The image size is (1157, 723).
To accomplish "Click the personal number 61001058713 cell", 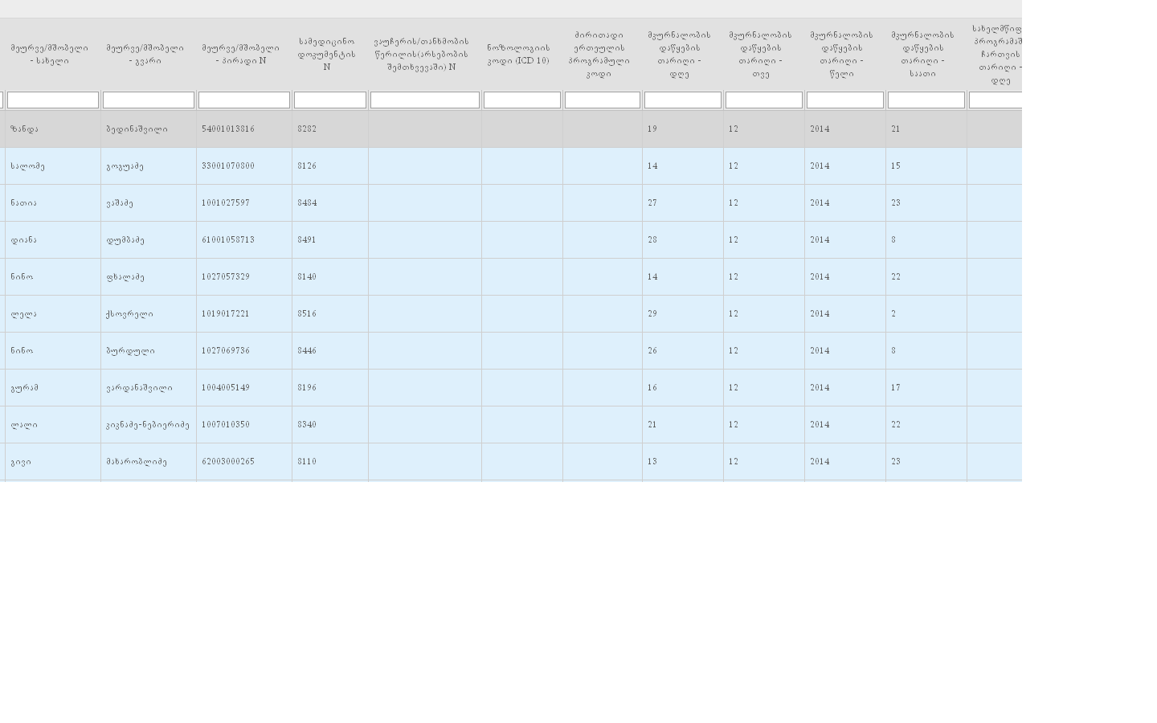I will tap(228, 240).
